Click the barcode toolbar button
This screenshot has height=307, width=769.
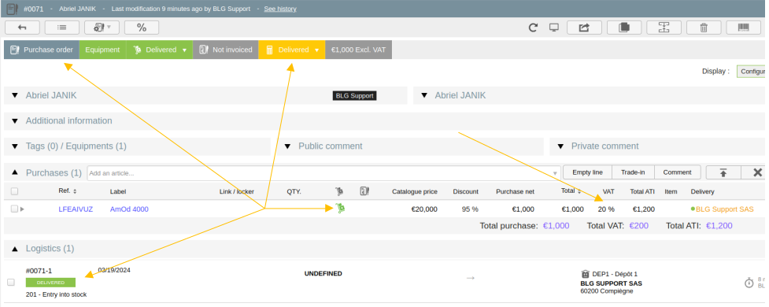[x=744, y=28]
